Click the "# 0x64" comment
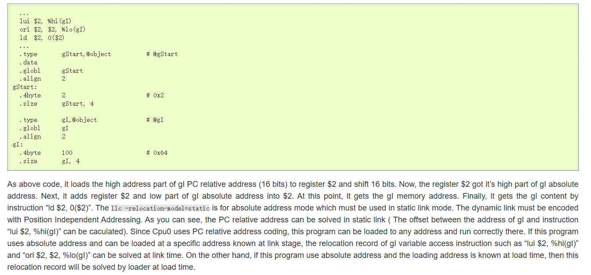 (x=157, y=153)
